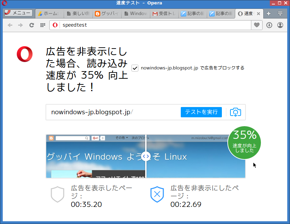Click the ad-free page preview

click(x=196, y=156)
